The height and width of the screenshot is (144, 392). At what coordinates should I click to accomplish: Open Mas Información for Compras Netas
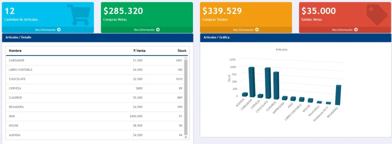147,30
